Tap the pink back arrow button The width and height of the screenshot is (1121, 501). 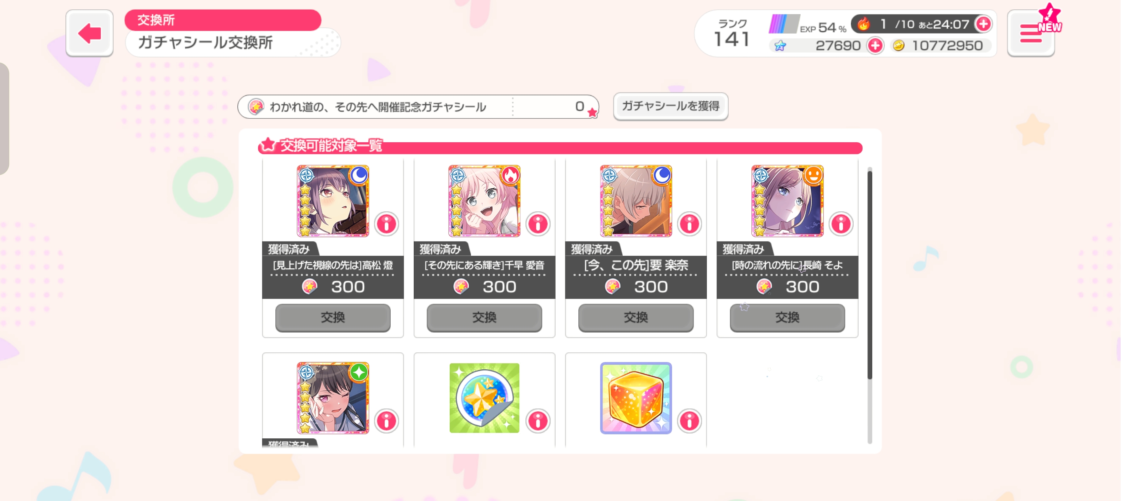pyautogui.click(x=89, y=33)
